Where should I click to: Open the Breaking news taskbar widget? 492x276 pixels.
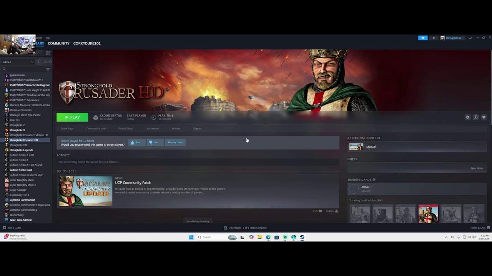coord(15,237)
